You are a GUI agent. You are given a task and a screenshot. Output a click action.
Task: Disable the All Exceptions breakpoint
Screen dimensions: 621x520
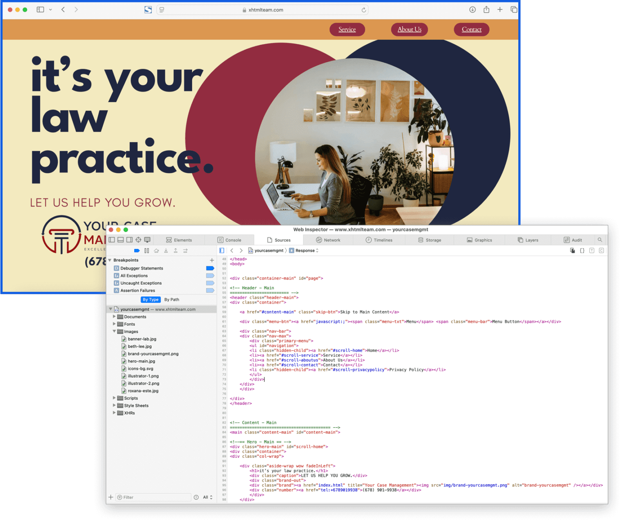[x=210, y=276]
